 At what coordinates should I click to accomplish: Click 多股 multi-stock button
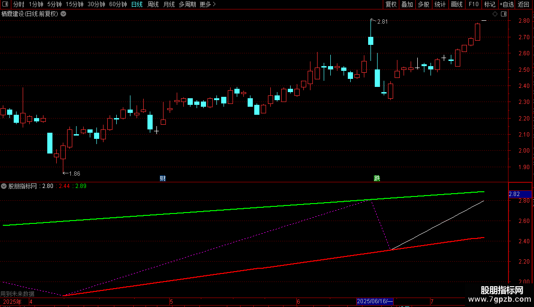[423, 4]
